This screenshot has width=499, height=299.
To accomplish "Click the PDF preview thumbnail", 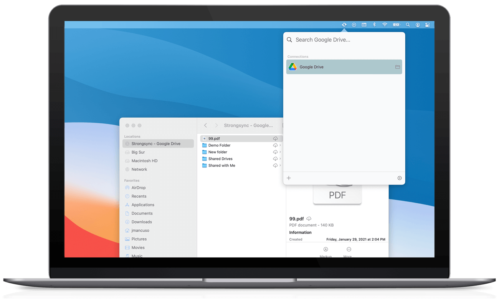I will tap(337, 194).
